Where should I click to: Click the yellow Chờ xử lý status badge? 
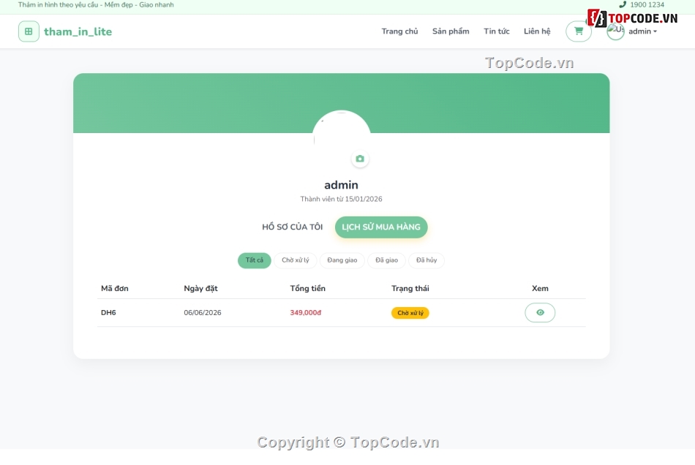pyautogui.click(x=410, y=313)
